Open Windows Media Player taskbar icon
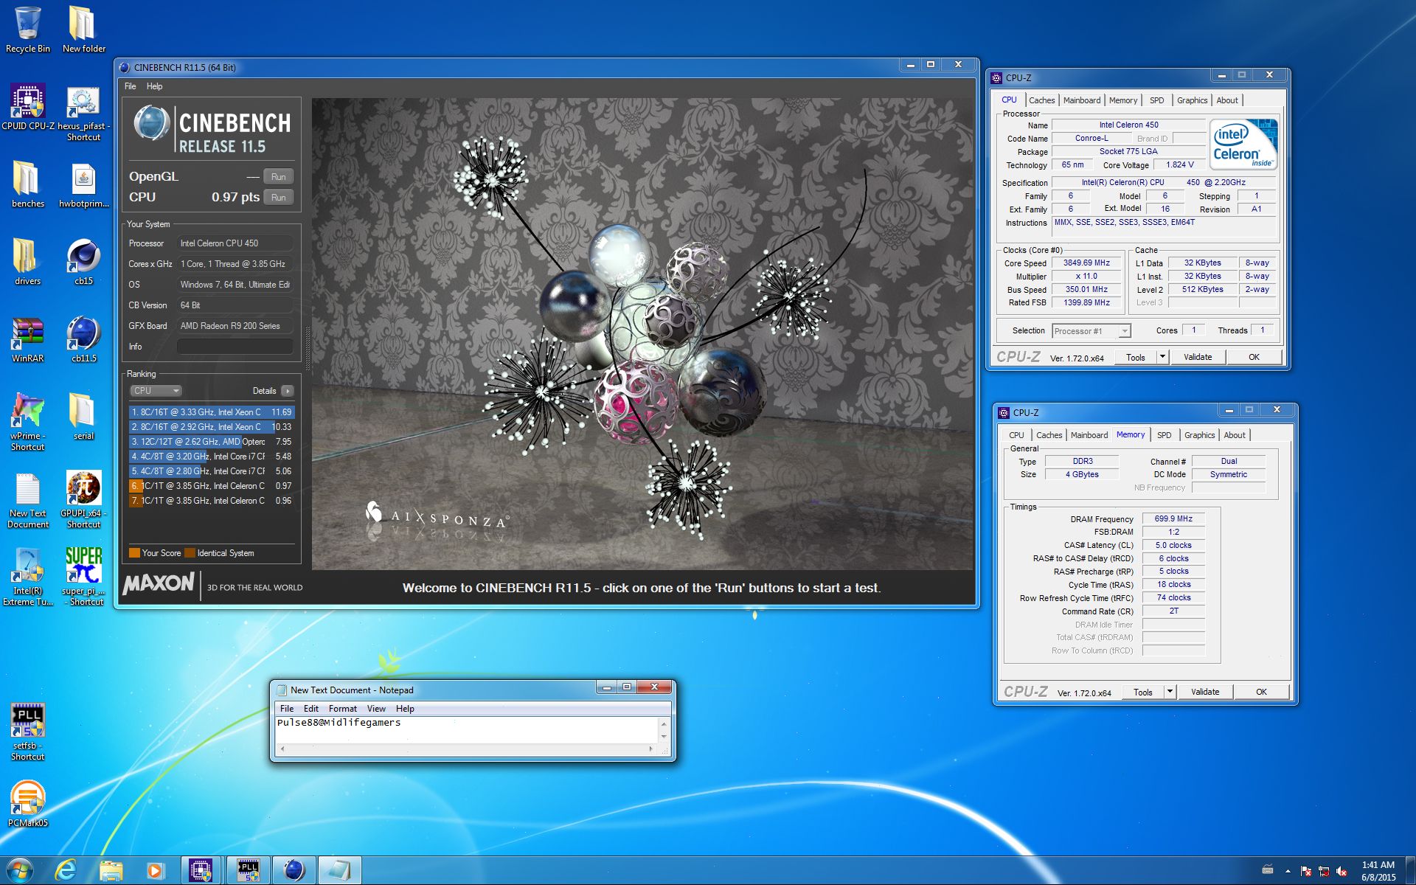 pos(155,870)
